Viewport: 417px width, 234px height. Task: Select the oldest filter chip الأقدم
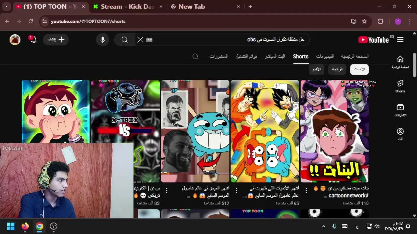(317, 69)
